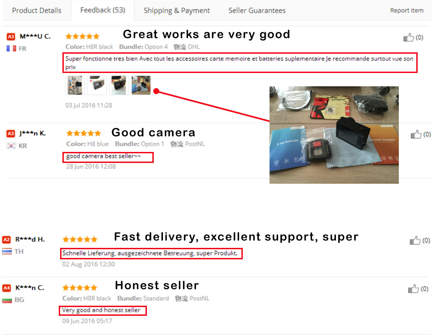436x336 pixels.
Task: Click the France flag icon
Action: pos(11,49)
